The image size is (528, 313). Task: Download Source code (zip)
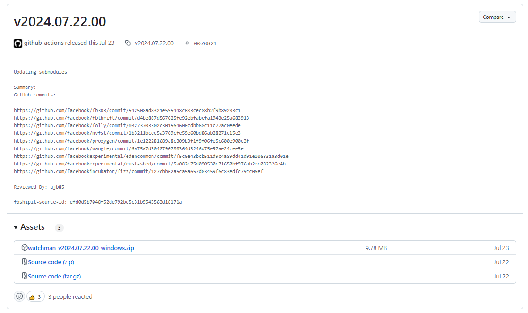pyautogui.click(x=51, y=262)
